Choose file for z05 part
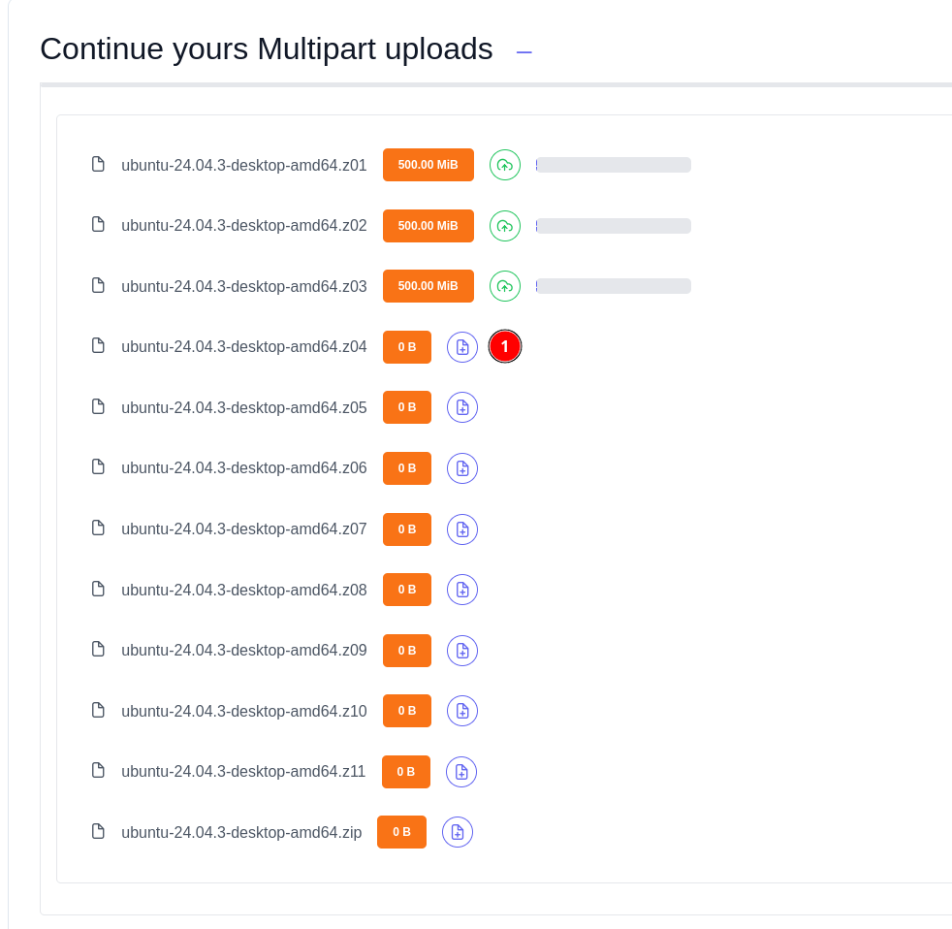 [x=462, y=407]
